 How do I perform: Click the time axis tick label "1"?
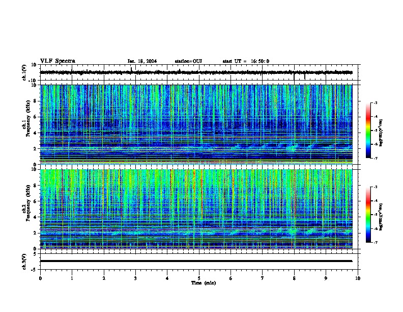tap(72, 278)
